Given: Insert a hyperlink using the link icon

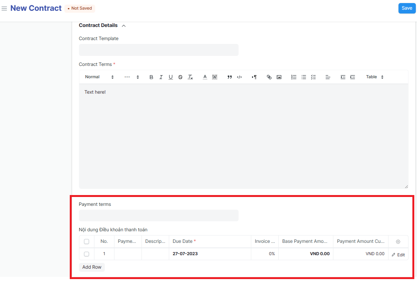Looking at the screenshot, I should point(269,77).
